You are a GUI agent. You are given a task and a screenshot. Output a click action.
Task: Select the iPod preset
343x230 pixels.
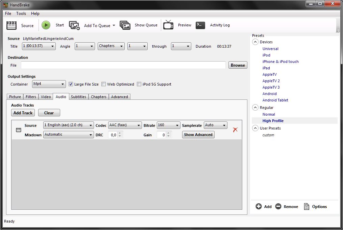[x=266, y=55]
